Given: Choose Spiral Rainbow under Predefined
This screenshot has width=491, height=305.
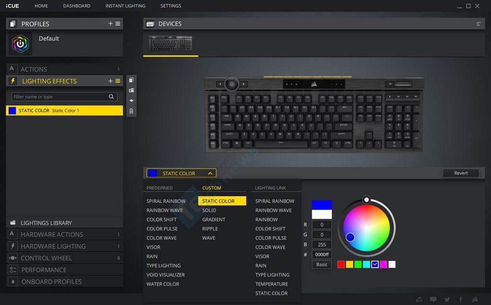Looking at the screenshot, I should [x=166, y=201].
